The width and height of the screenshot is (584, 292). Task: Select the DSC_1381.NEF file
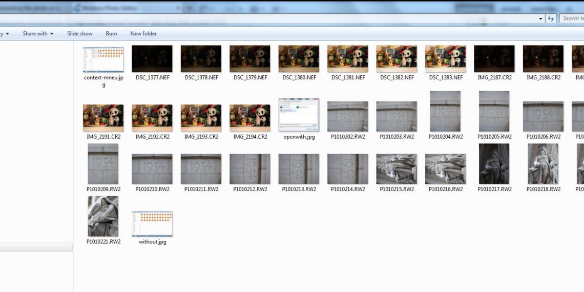coord(347,59)
